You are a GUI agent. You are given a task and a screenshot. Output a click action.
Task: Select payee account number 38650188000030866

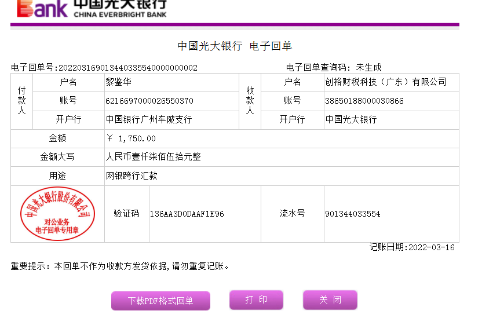pyautogui.click(x=364, y=101)
